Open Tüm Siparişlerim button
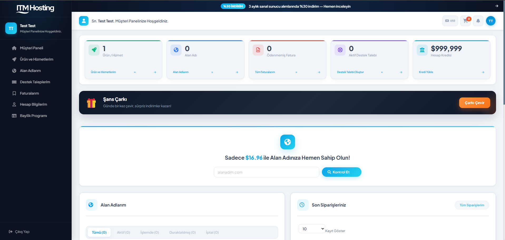 pyautogui.click(x=472, y=205)
